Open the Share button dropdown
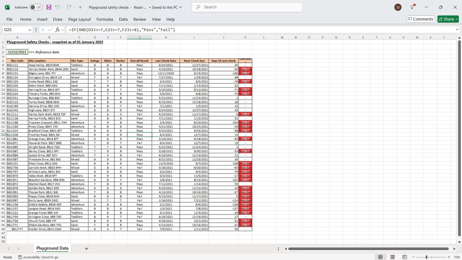Screen dimensions: 462x260 (x=457, y=19)
